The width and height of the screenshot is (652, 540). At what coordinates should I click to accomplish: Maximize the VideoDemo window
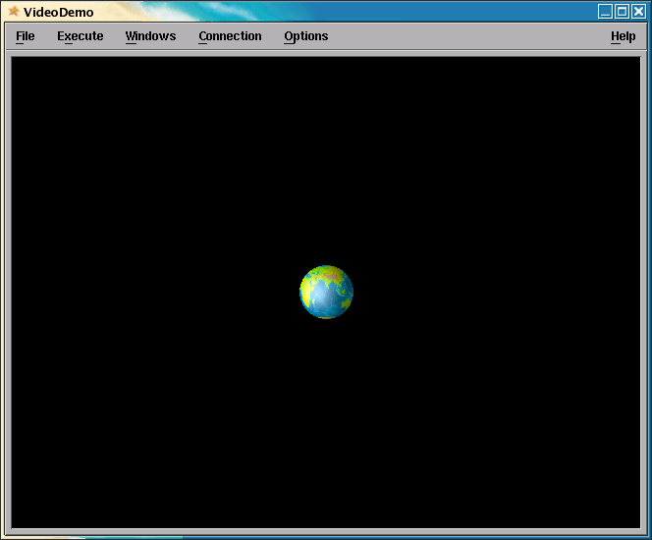(x=622, y=12)
